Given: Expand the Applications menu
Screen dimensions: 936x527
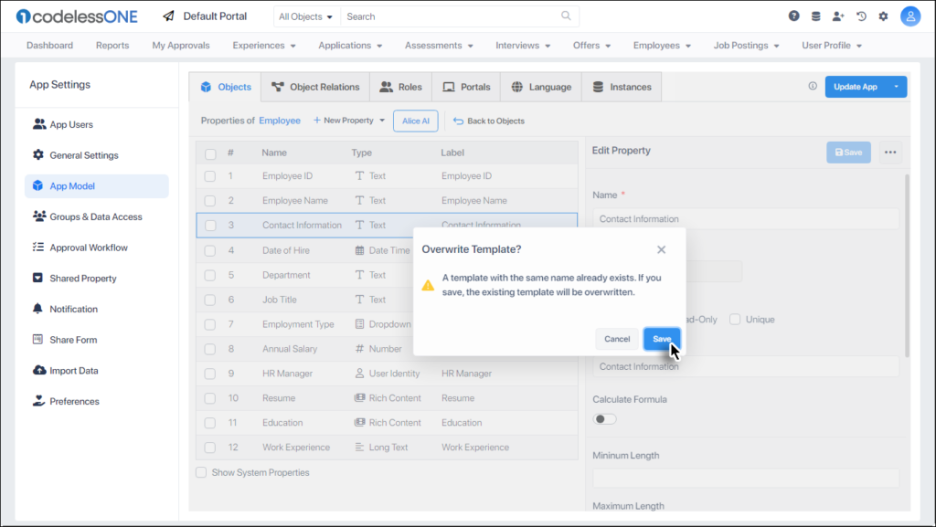Looking at the screenshot, I should (x=350, y=46).
